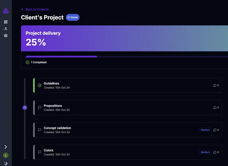Open the Colors milestone row
Image resolution: width=228 pixels, height=166 pixels.
pos(114,152)
